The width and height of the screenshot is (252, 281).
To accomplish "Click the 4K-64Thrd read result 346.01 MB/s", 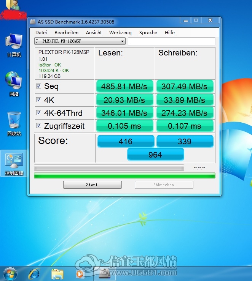I will tap(124, 113).
